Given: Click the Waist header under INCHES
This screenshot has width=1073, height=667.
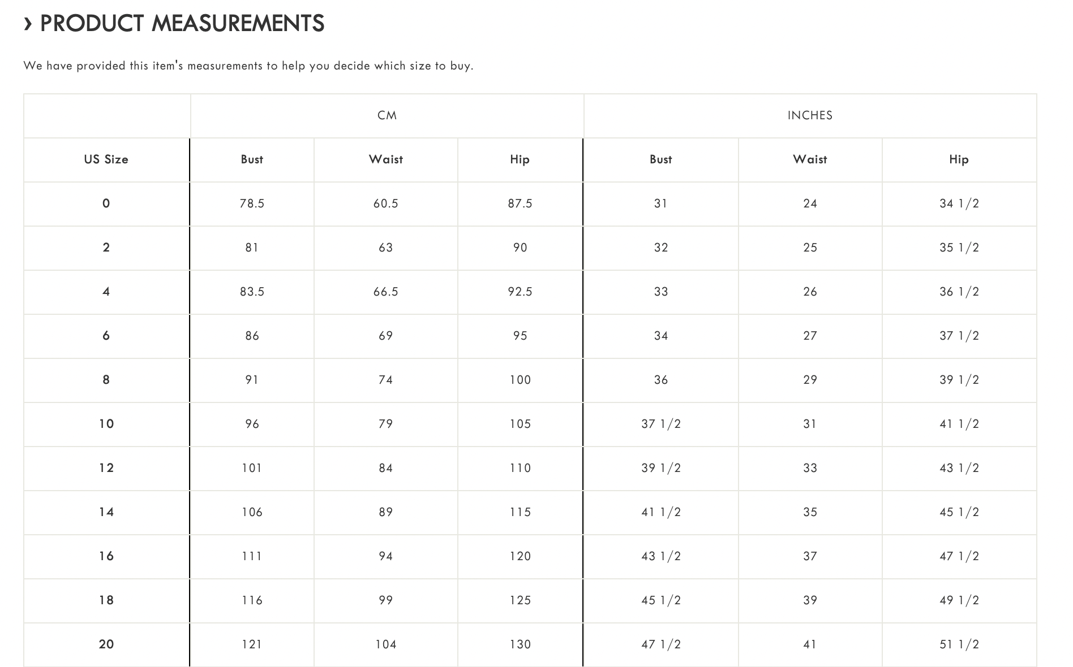Looking at the screenshot, I should [x=810, y=159].
